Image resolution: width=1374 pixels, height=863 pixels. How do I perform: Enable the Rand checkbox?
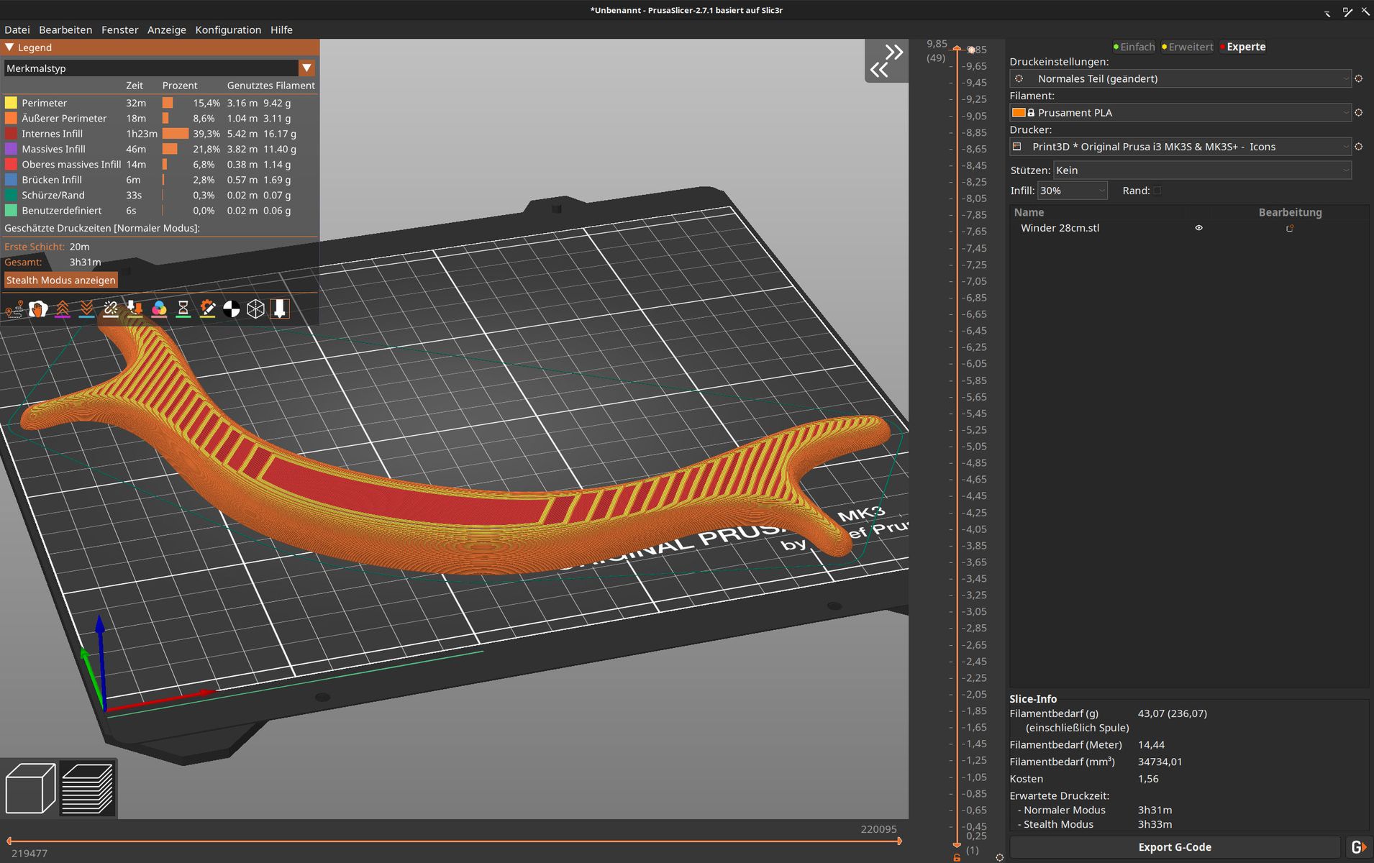tap(1157, 191)
